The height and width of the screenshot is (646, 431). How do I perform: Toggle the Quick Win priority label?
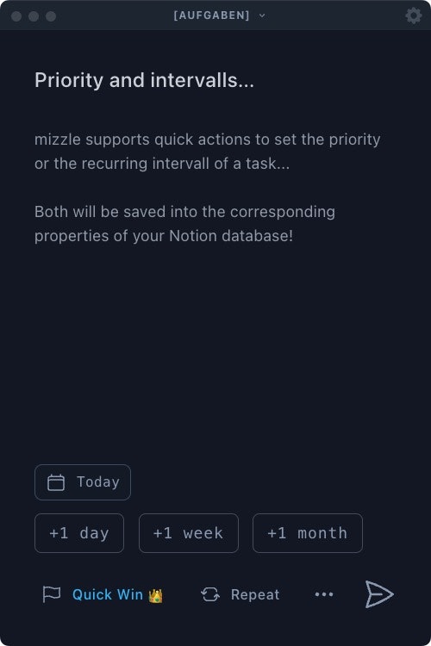(x=108, y=594)
